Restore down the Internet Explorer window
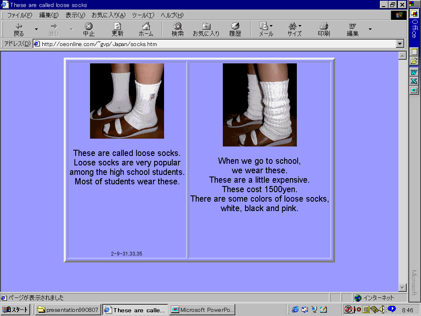This screenshot has height=316, width=421. point(393,5)
